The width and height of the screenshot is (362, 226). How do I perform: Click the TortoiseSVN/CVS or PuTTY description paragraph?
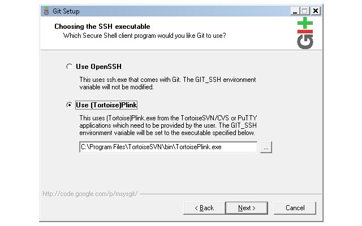pyautogui.click(x=168, y=125)
